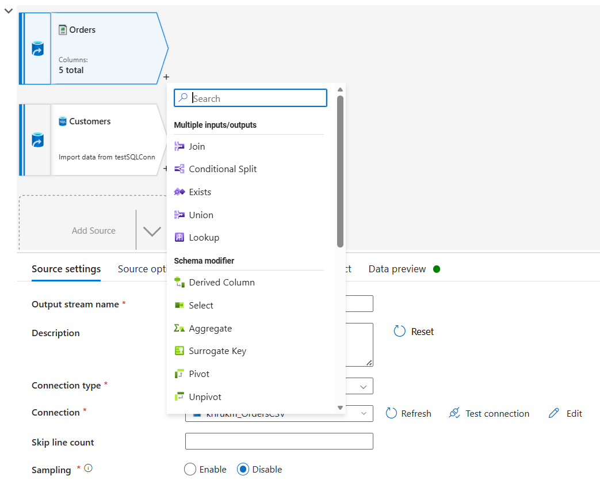Switch to the Source options tab
This screenshot has width=600, height=495.
pos(142,269)
